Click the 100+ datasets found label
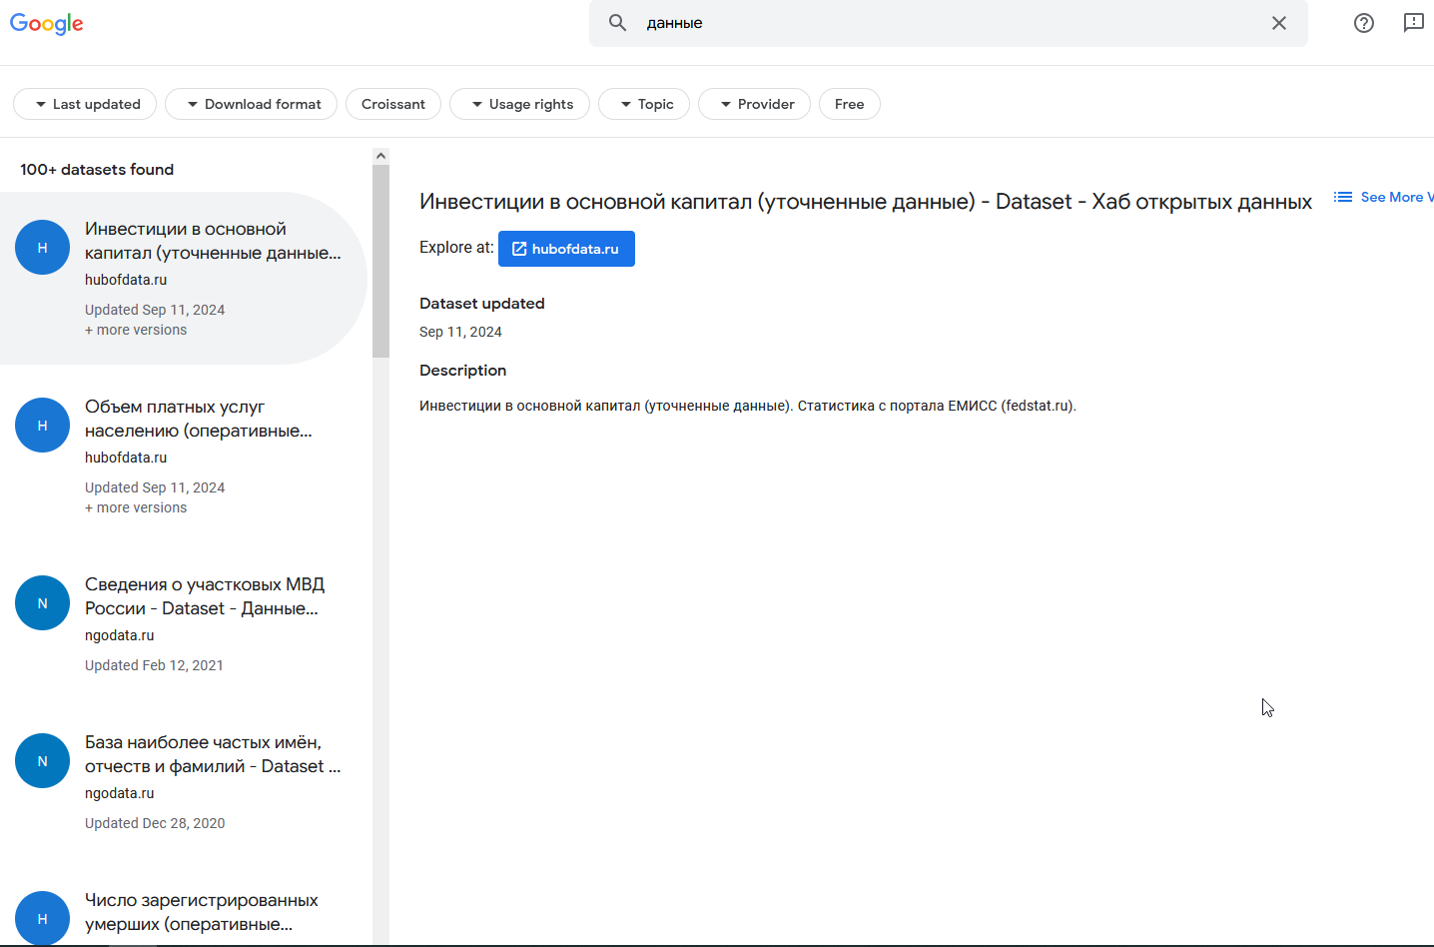 coord(97,170)
